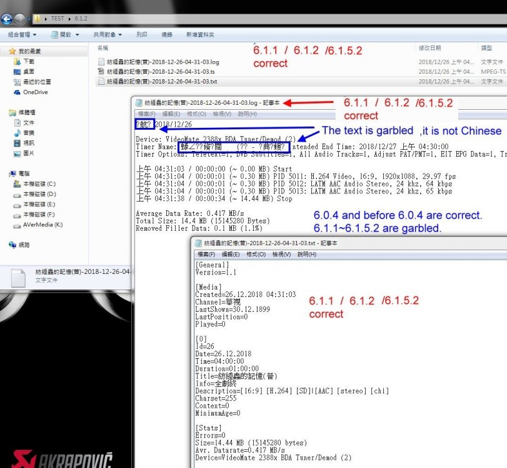This screenshot has width=507, height=468.
Task: Go back using the Explorer back arrow
Action: pyautogui.click(x=6, y=19)
